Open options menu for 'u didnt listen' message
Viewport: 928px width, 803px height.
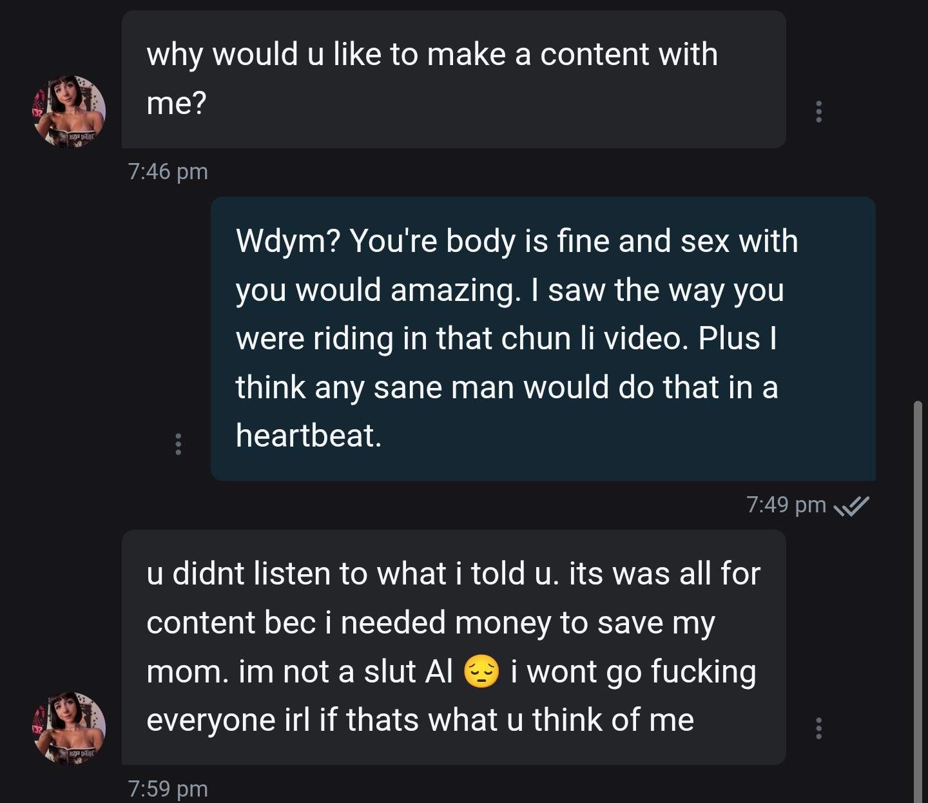click(818, 728)
